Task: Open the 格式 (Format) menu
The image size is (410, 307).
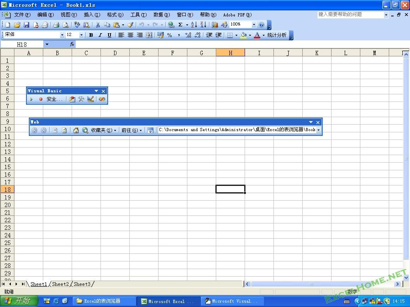Action: tap(115, 15)
